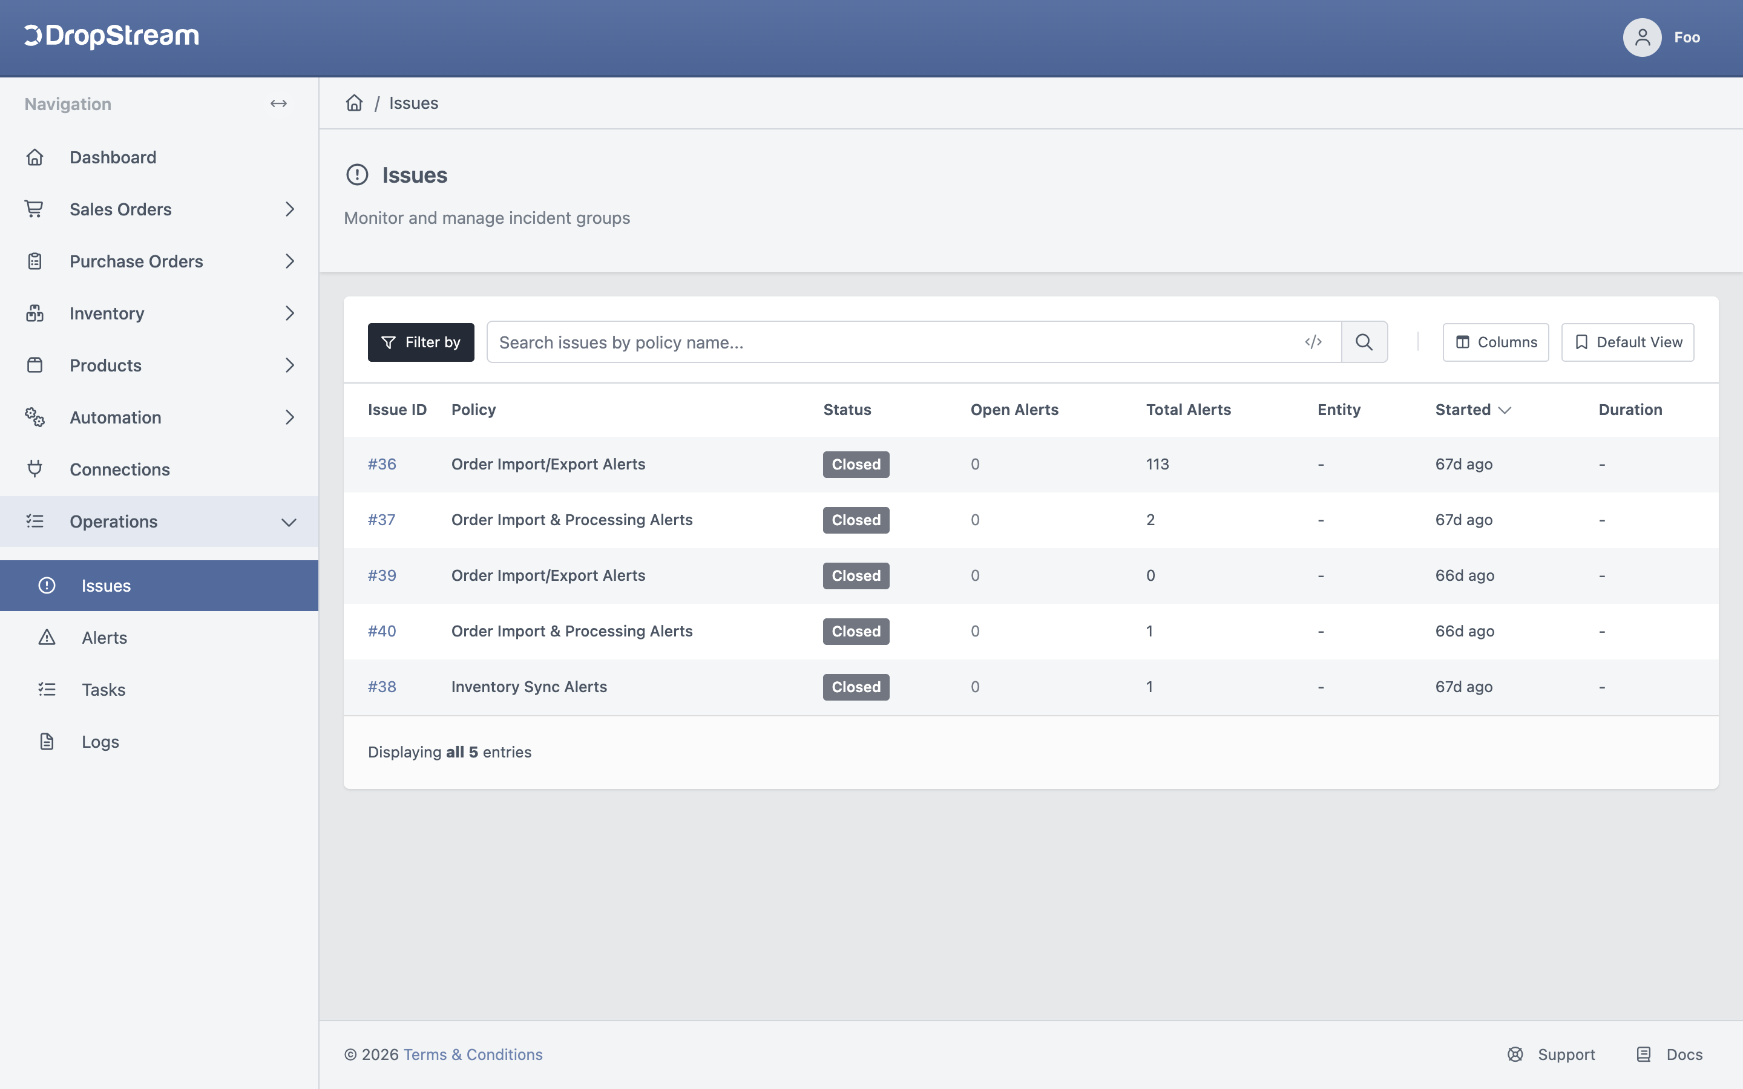Open the Terms & Conditions link
Screen dimensions: 1743x1089
[473, 1055]
